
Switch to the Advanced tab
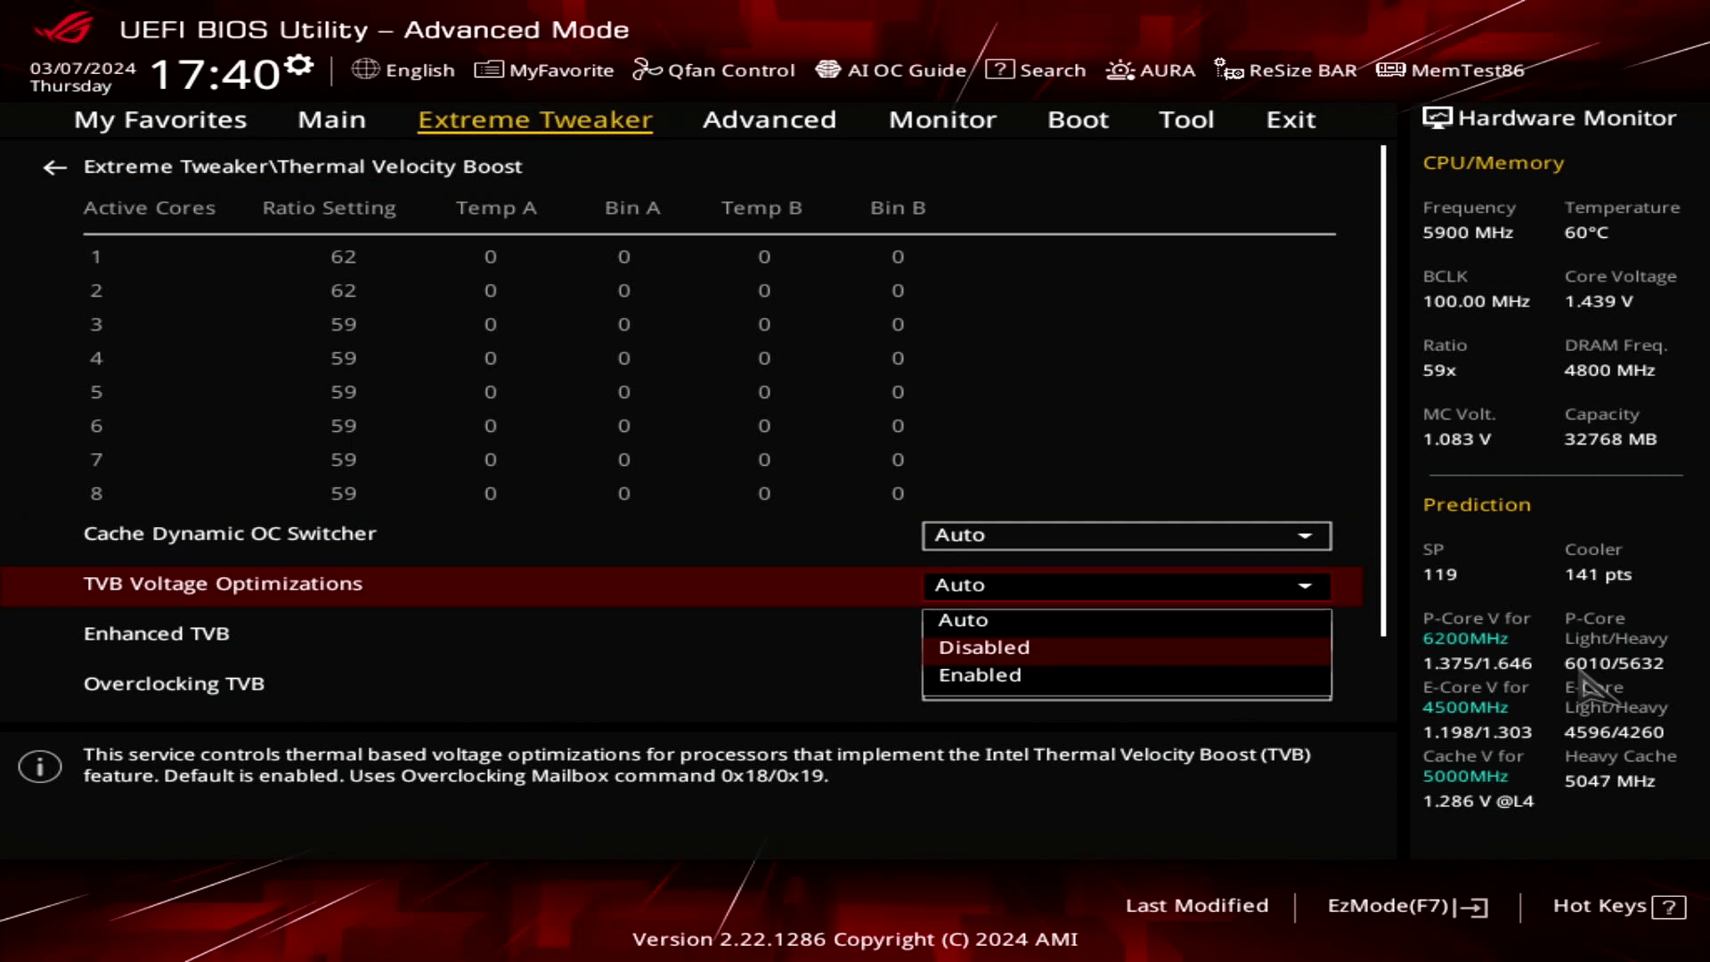tap(769, 119)
